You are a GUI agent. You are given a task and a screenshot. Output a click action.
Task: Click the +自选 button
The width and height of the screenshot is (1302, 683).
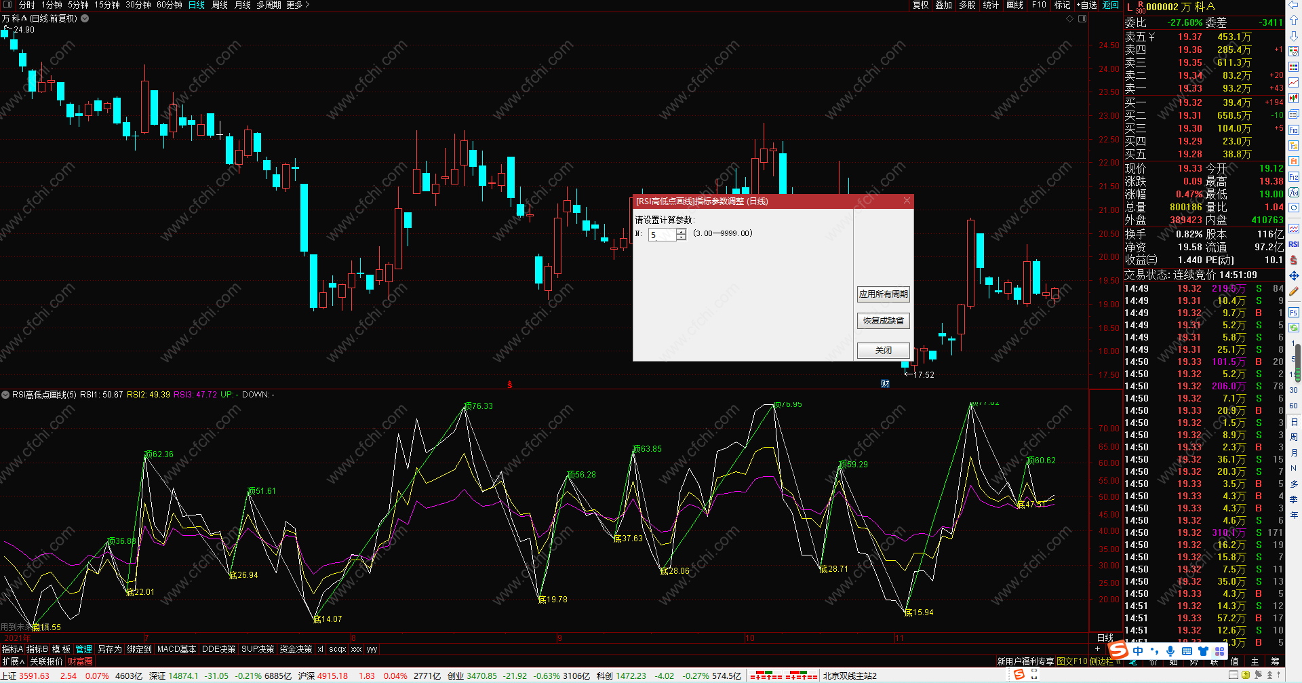pos(1086,5)
